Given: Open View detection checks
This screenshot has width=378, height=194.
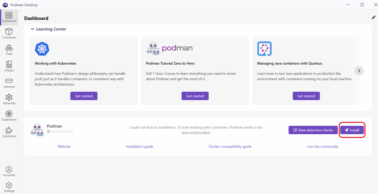Looking at the screenshot, I should pos(313,130).
